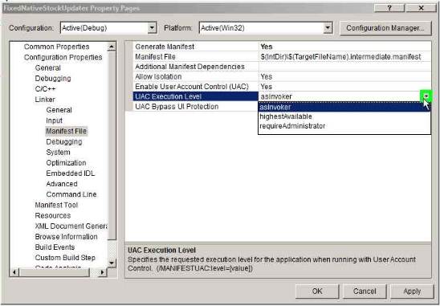Select the Manifest Tool tree node
The image size is (440, 306).
tap(56, 206)
